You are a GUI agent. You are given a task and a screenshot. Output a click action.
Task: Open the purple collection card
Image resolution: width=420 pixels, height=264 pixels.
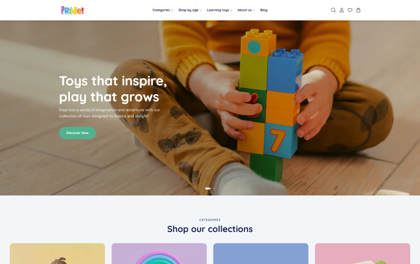click(159, 254)
